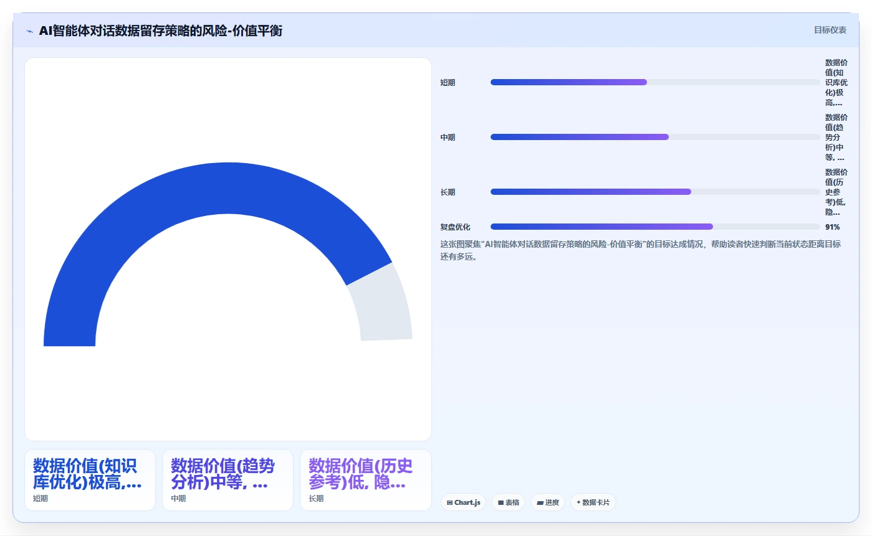Click the 数据价值(历史参考)低 value beside 长期 bar
The width and height of the screenshot is (872, 536).
tap(836, 192)
